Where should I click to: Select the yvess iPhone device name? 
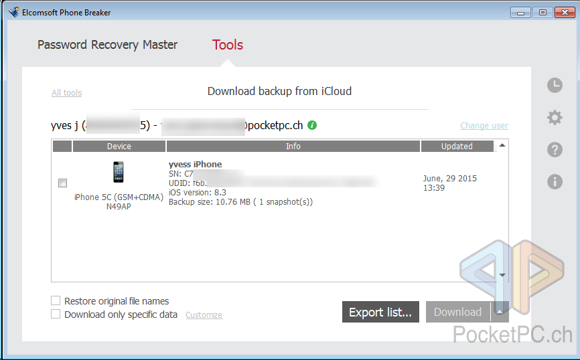196,165
